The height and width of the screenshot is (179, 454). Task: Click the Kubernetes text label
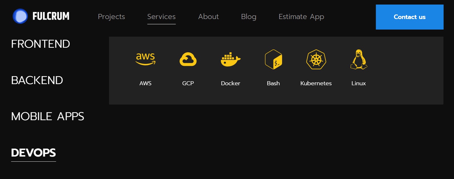[x=316, y=83]
